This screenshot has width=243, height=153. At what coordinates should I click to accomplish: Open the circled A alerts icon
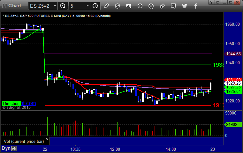pyautogui.click(x=151, y=6)
